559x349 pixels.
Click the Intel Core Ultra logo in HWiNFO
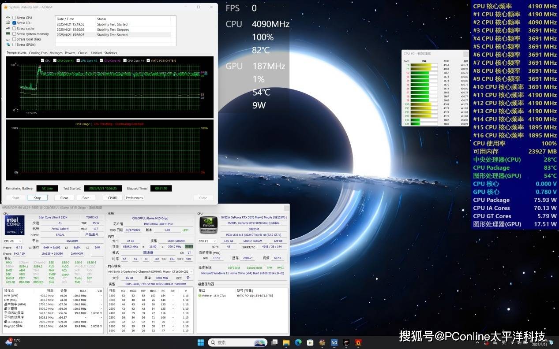pyautogui.click(x=15, y=225)
